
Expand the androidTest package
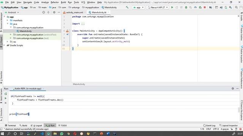(x=11, y=35)
